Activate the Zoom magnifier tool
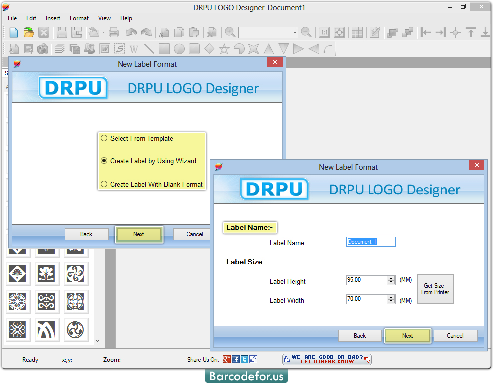Image resolution: width=493 pixels, height=383 pixels. 230,32
